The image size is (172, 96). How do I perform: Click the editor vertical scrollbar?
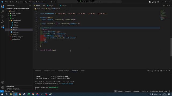click(171, 47)
